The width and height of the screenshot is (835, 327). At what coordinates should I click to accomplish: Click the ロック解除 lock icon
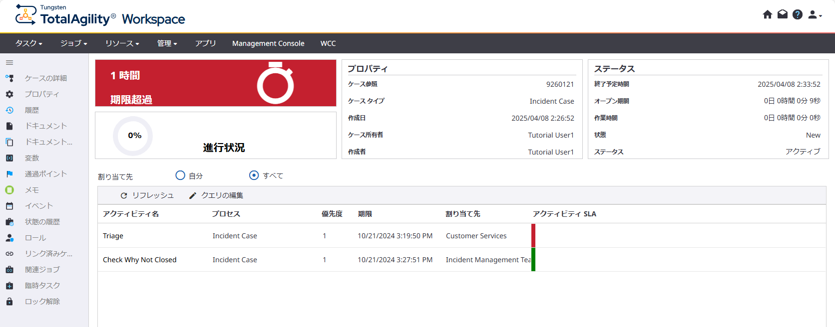coord(9,302)
